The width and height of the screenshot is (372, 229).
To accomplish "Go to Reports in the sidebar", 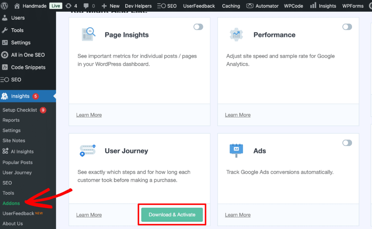I will click(x=11, y=120).
